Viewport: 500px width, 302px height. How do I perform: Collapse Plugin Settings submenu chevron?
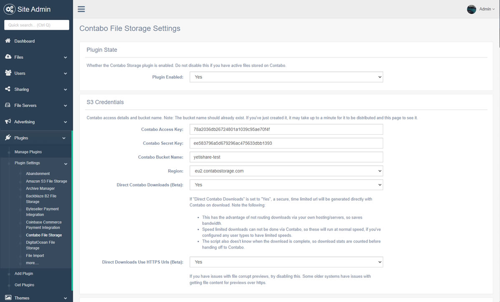point(66,164)
